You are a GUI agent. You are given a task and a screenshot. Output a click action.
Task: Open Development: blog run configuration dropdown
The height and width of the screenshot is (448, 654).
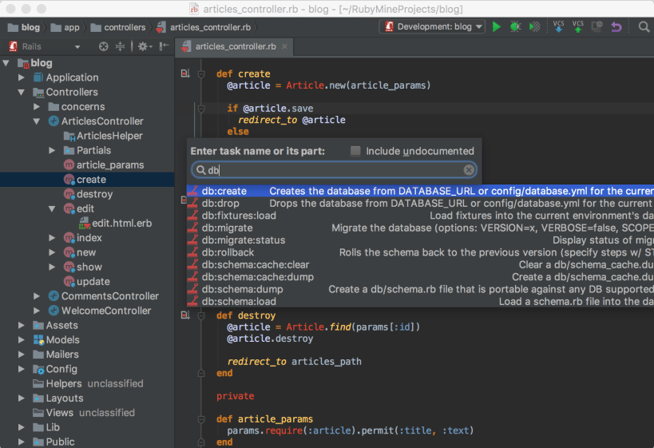(434, 26)
